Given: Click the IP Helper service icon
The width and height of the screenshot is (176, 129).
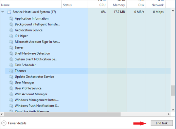Looking at the screenshot, I should pos(11,36).
